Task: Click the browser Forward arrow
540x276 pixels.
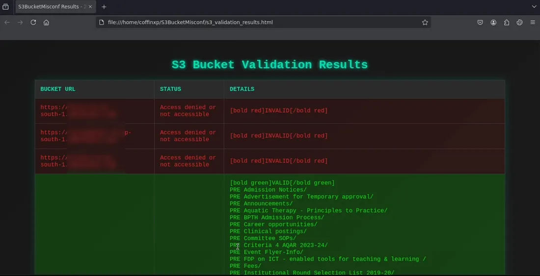Action: coord(20,23)
